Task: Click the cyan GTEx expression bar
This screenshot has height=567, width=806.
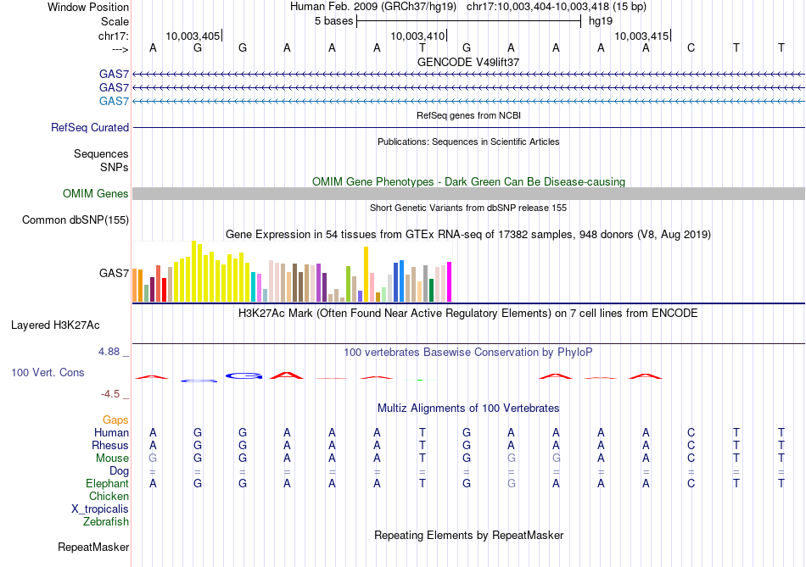Action: click(254, 287)
